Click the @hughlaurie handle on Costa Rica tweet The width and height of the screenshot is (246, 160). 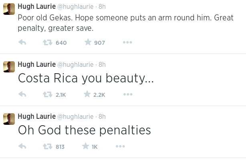(x=76, y=64)
